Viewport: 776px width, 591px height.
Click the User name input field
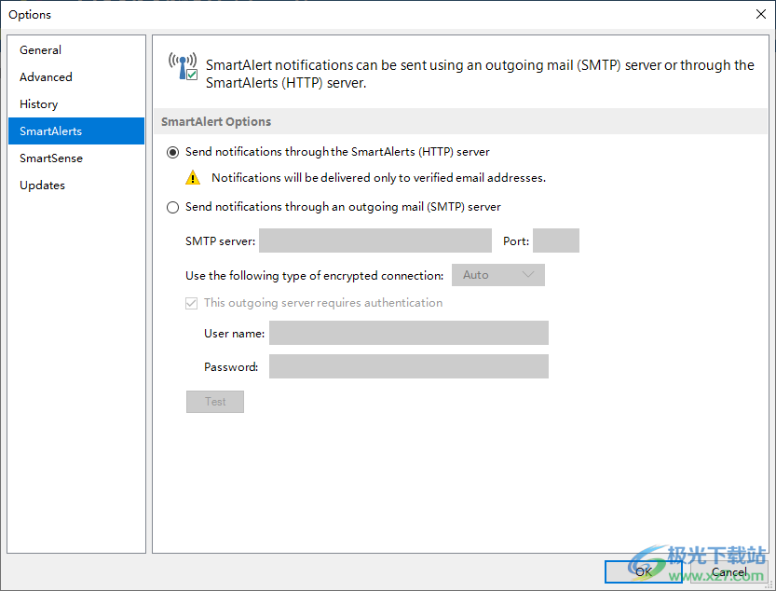coord(408,333)
